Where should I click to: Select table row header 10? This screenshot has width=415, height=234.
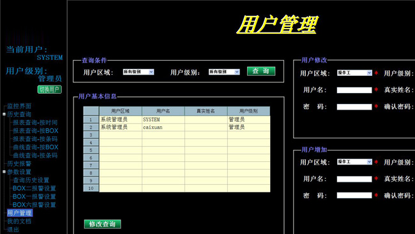click(x=91, y=188)
